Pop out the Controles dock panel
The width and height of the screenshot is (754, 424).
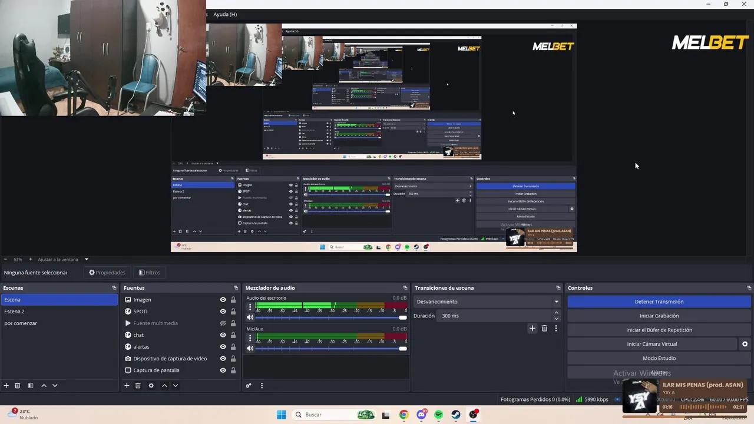pos(749,288)
